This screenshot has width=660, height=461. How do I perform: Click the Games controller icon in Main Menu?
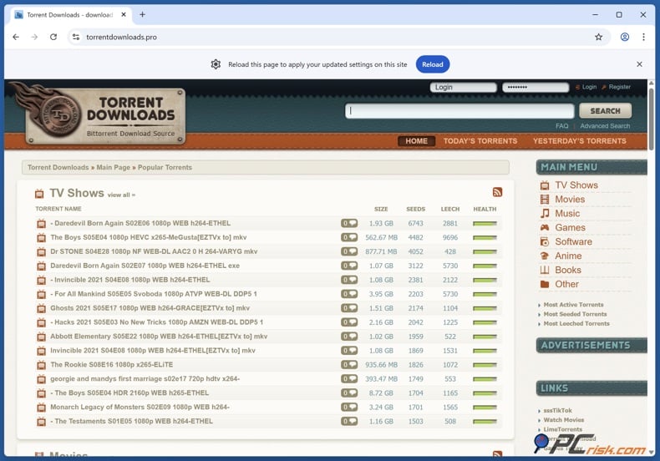pos(545,227)
